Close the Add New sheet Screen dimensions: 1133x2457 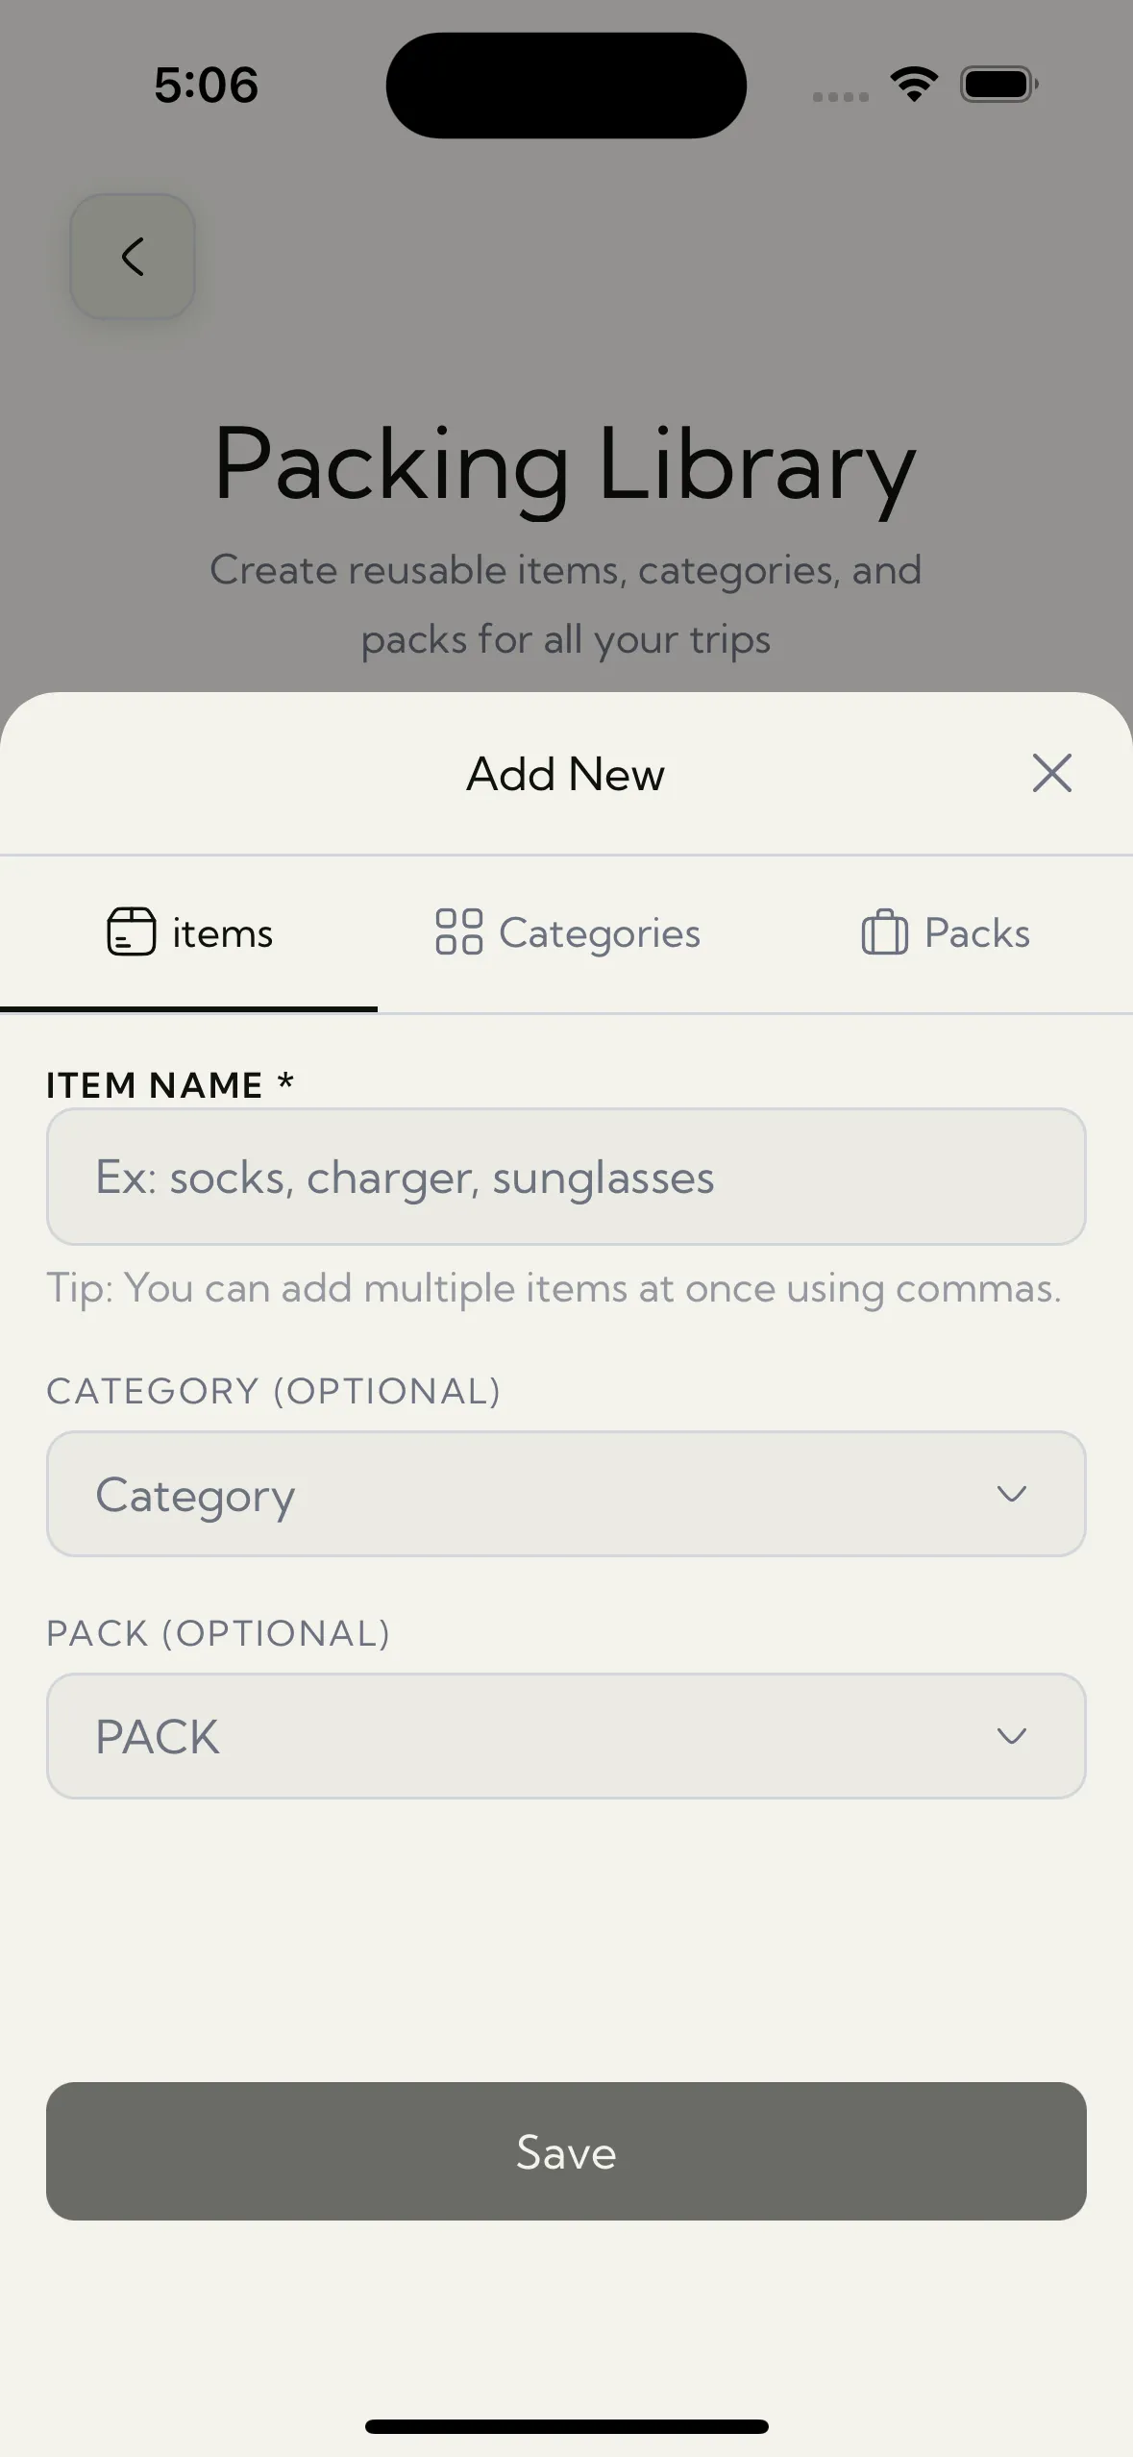coord(1051,773)
